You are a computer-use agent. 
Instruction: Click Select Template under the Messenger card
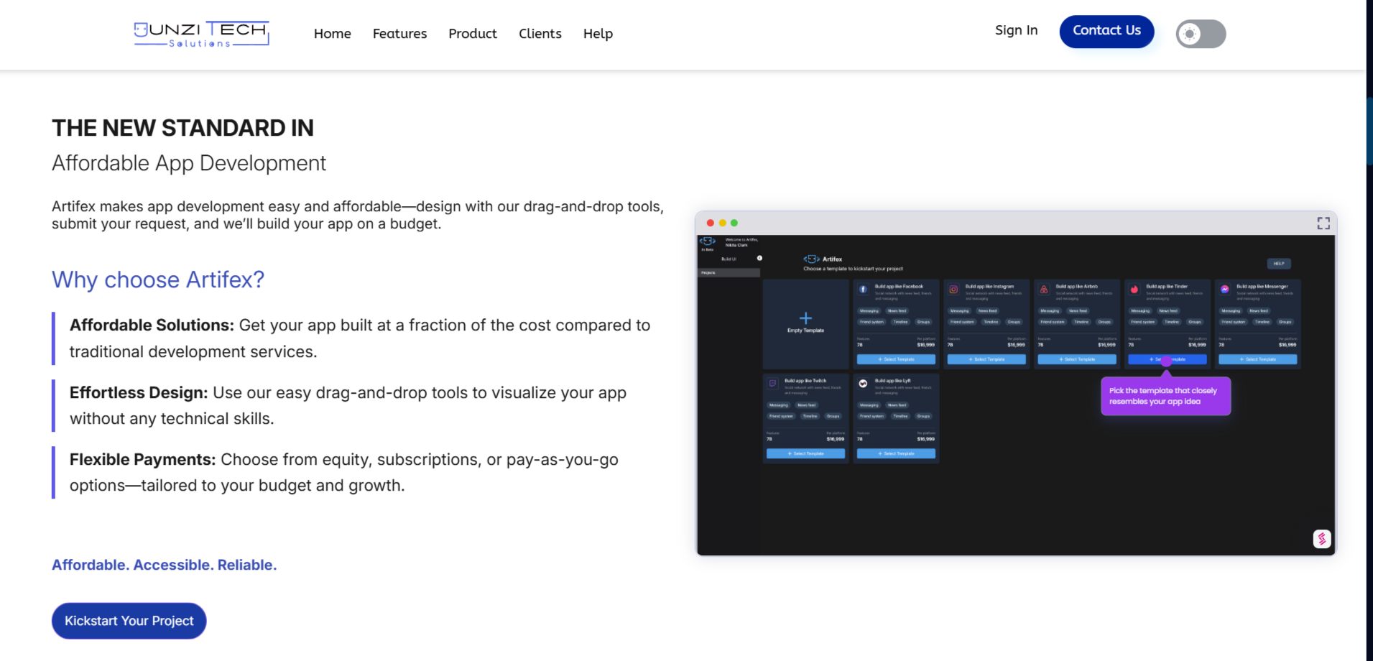click(x=1258, y=359)
